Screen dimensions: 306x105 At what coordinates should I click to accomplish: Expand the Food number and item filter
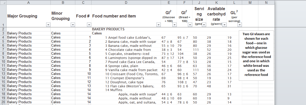coord(158,25)
